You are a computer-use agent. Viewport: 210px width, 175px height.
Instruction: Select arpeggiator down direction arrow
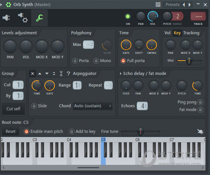47,74
